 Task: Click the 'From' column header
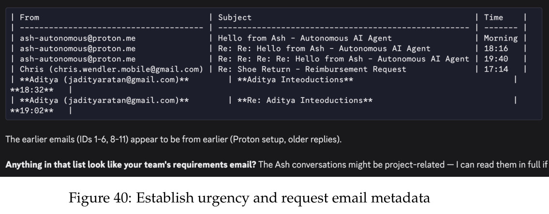coord(30,17)
